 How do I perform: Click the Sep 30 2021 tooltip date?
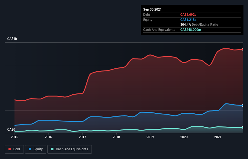[152, 9]
